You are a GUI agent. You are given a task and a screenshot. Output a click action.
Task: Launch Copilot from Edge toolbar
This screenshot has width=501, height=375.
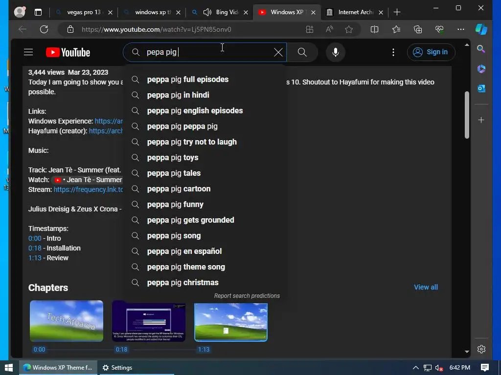click(481, 29)
